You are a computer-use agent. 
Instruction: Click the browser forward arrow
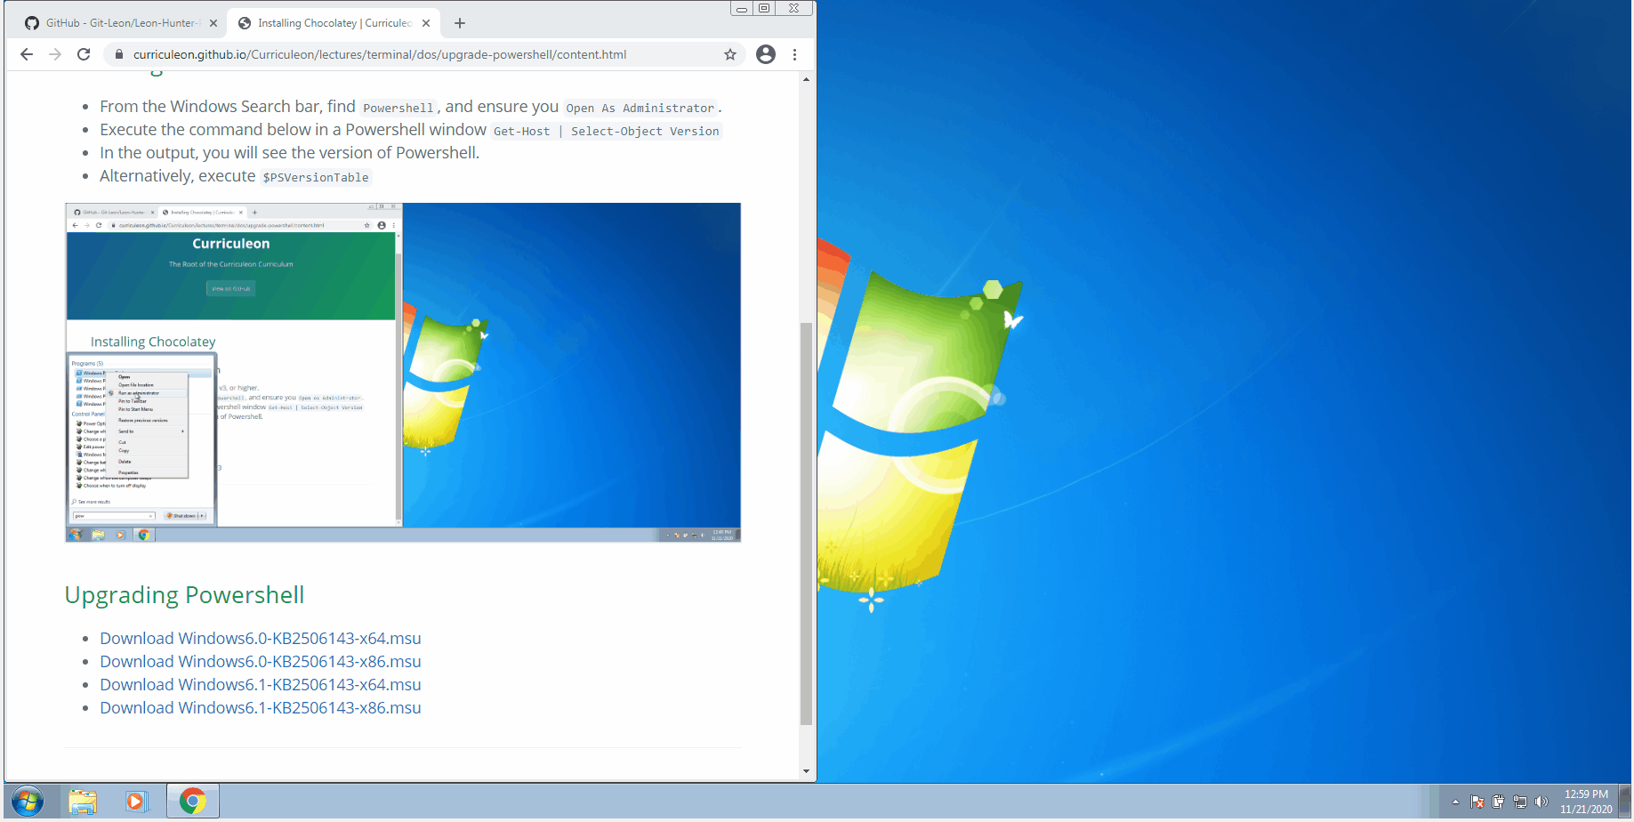point(55,54)
